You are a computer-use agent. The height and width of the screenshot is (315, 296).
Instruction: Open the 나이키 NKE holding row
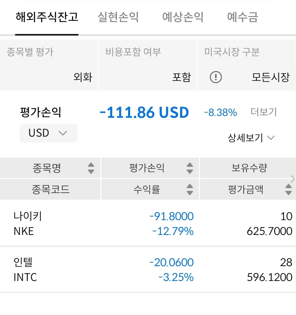click(x=148, y=223)
